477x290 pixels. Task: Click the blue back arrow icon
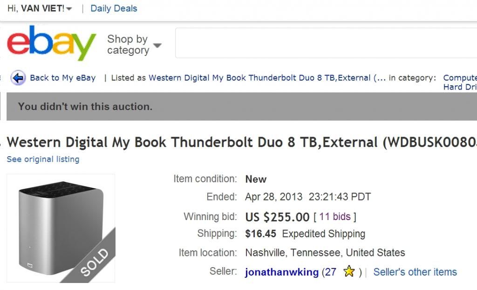(x=18, y=78)
